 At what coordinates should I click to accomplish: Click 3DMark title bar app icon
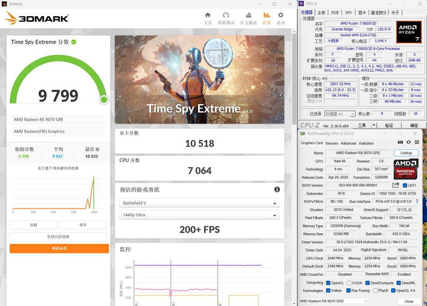point(4,4)
